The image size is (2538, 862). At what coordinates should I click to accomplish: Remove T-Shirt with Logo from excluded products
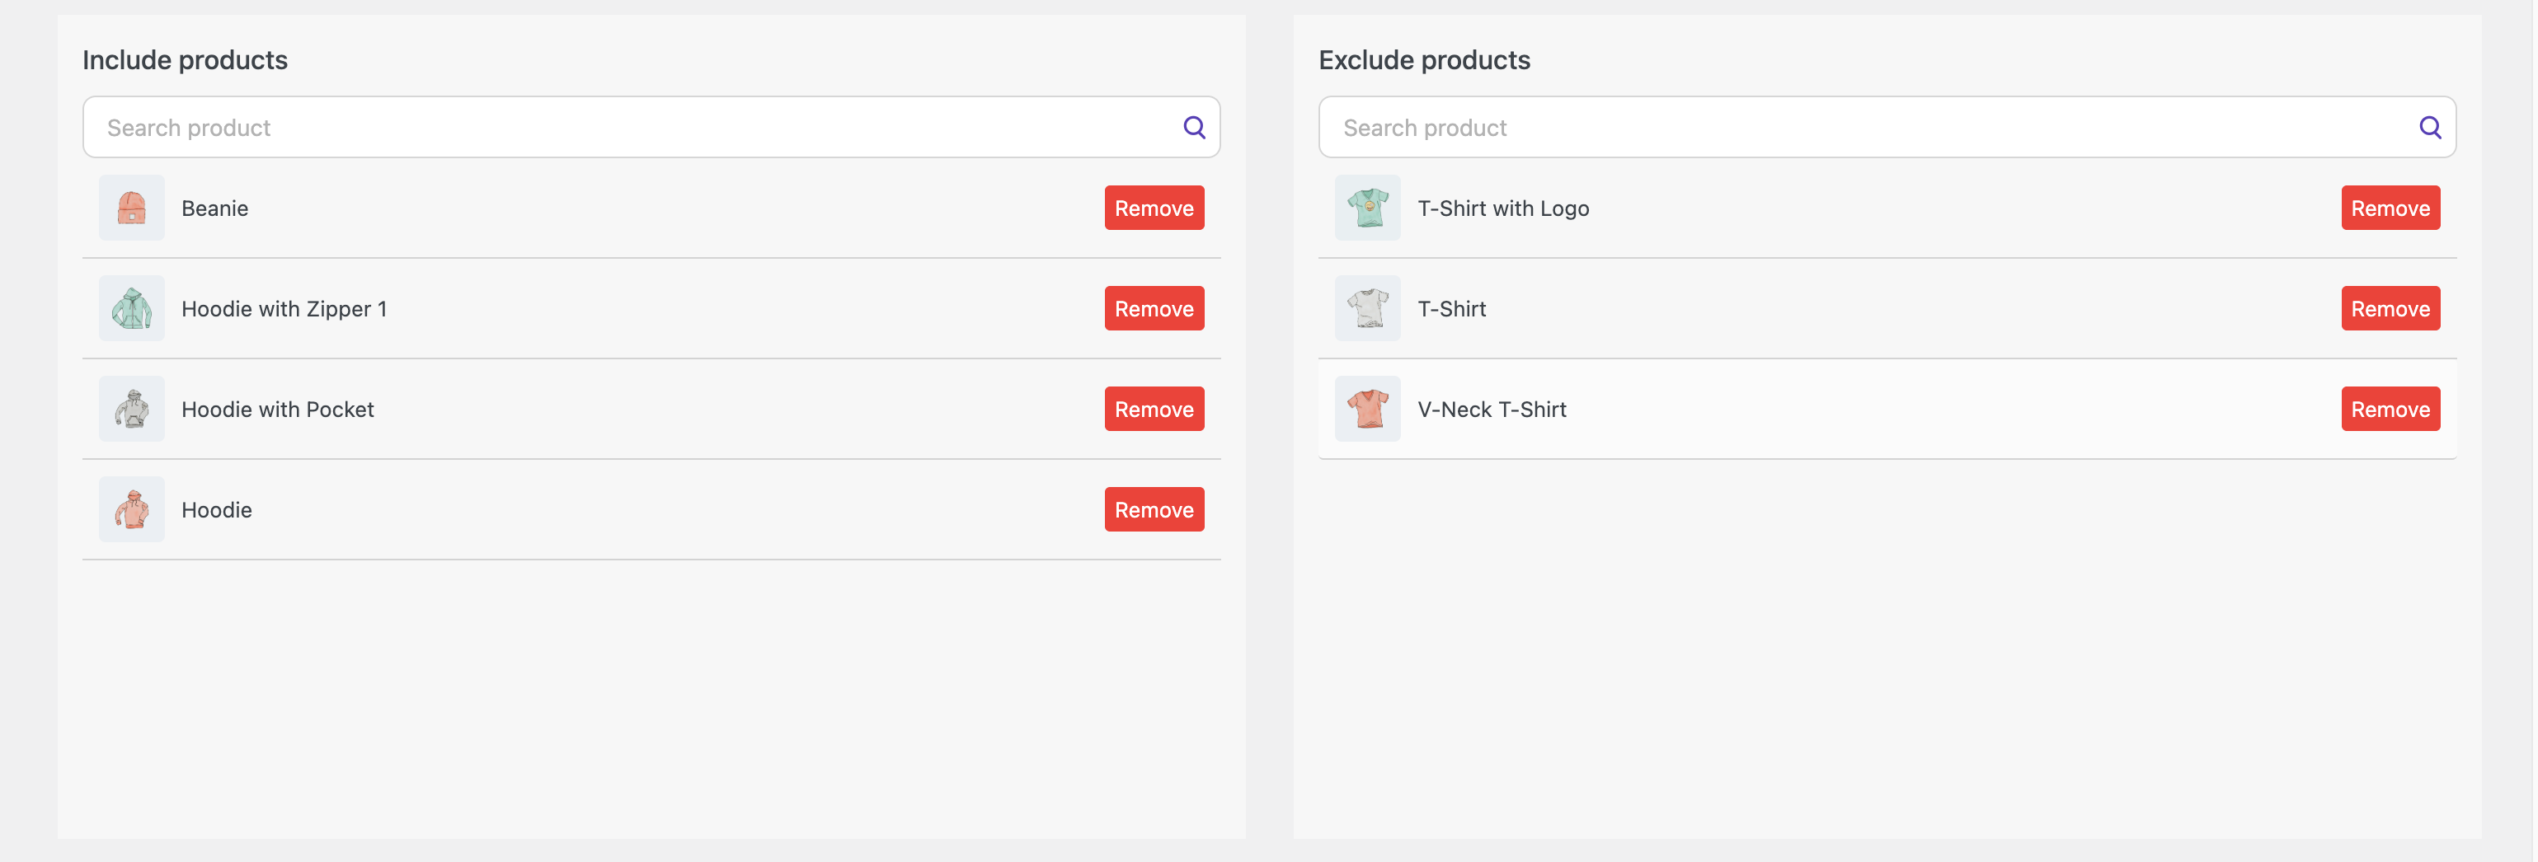pyautogui.click(x=2390, y=208)
